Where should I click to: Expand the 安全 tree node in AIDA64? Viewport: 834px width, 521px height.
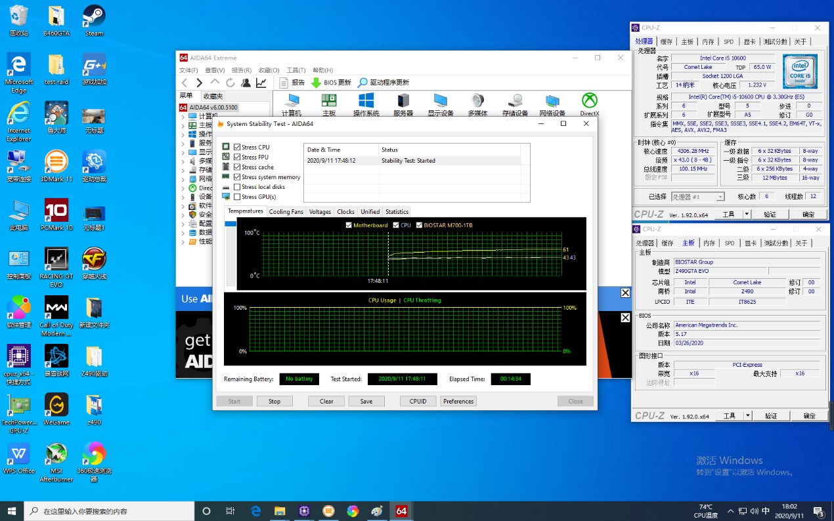[183, 215]
